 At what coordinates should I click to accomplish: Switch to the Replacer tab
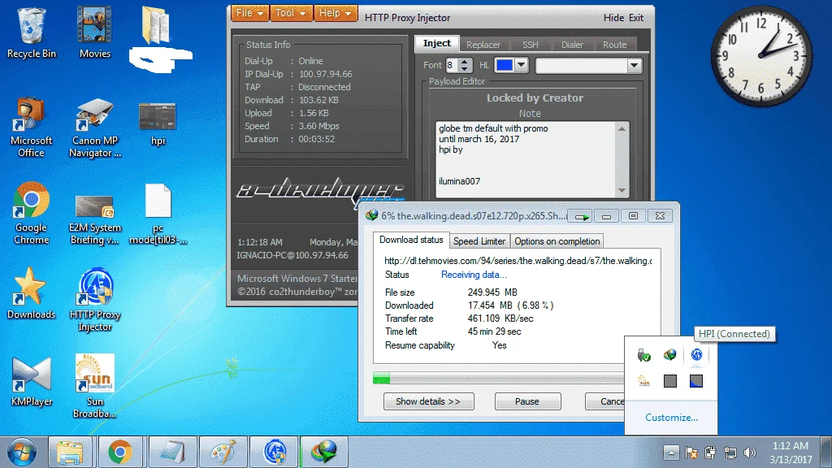pos(483,45)
